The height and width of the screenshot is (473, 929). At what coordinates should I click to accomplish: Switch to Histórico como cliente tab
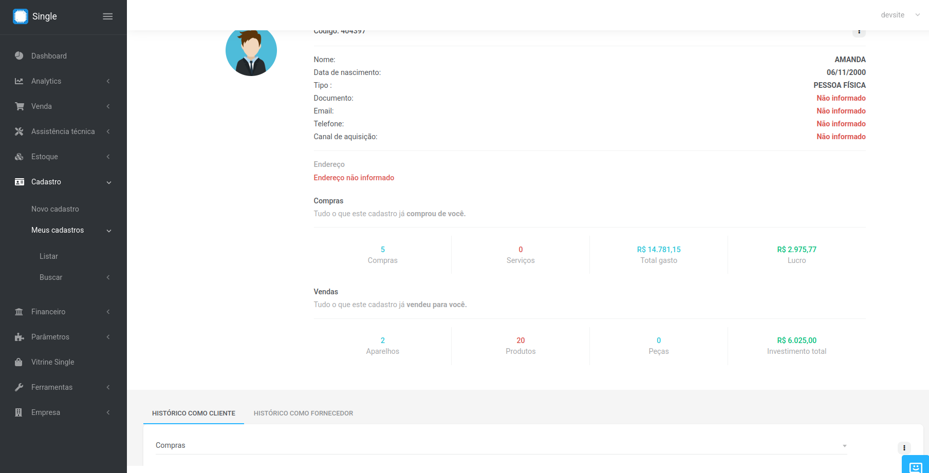(x=194, y=413)
